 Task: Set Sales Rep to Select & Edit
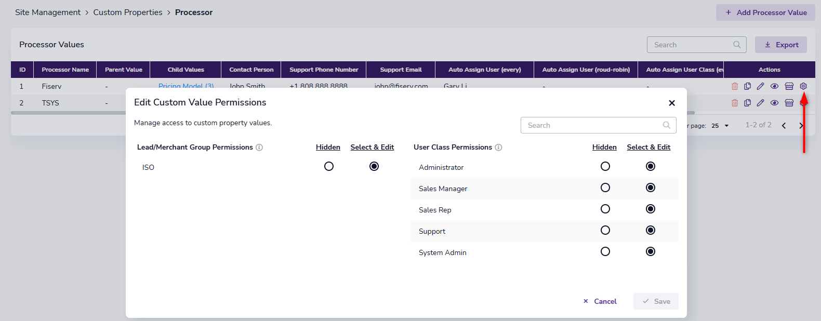pyautogui.click(x=651, y=209)
